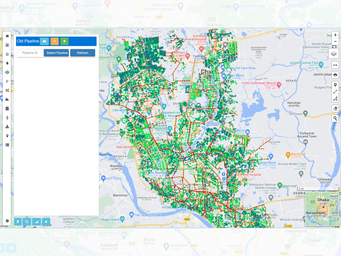Select the water drop icon in sidebar
The height and width of the screenshot is (256, 341).
tap(7, 63)
